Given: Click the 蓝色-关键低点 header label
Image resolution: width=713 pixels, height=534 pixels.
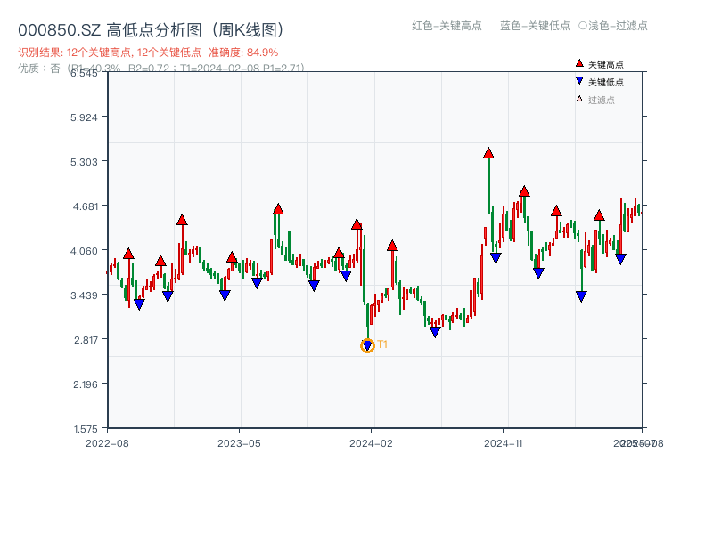Looking at the screenshot, I should point(535,26).
